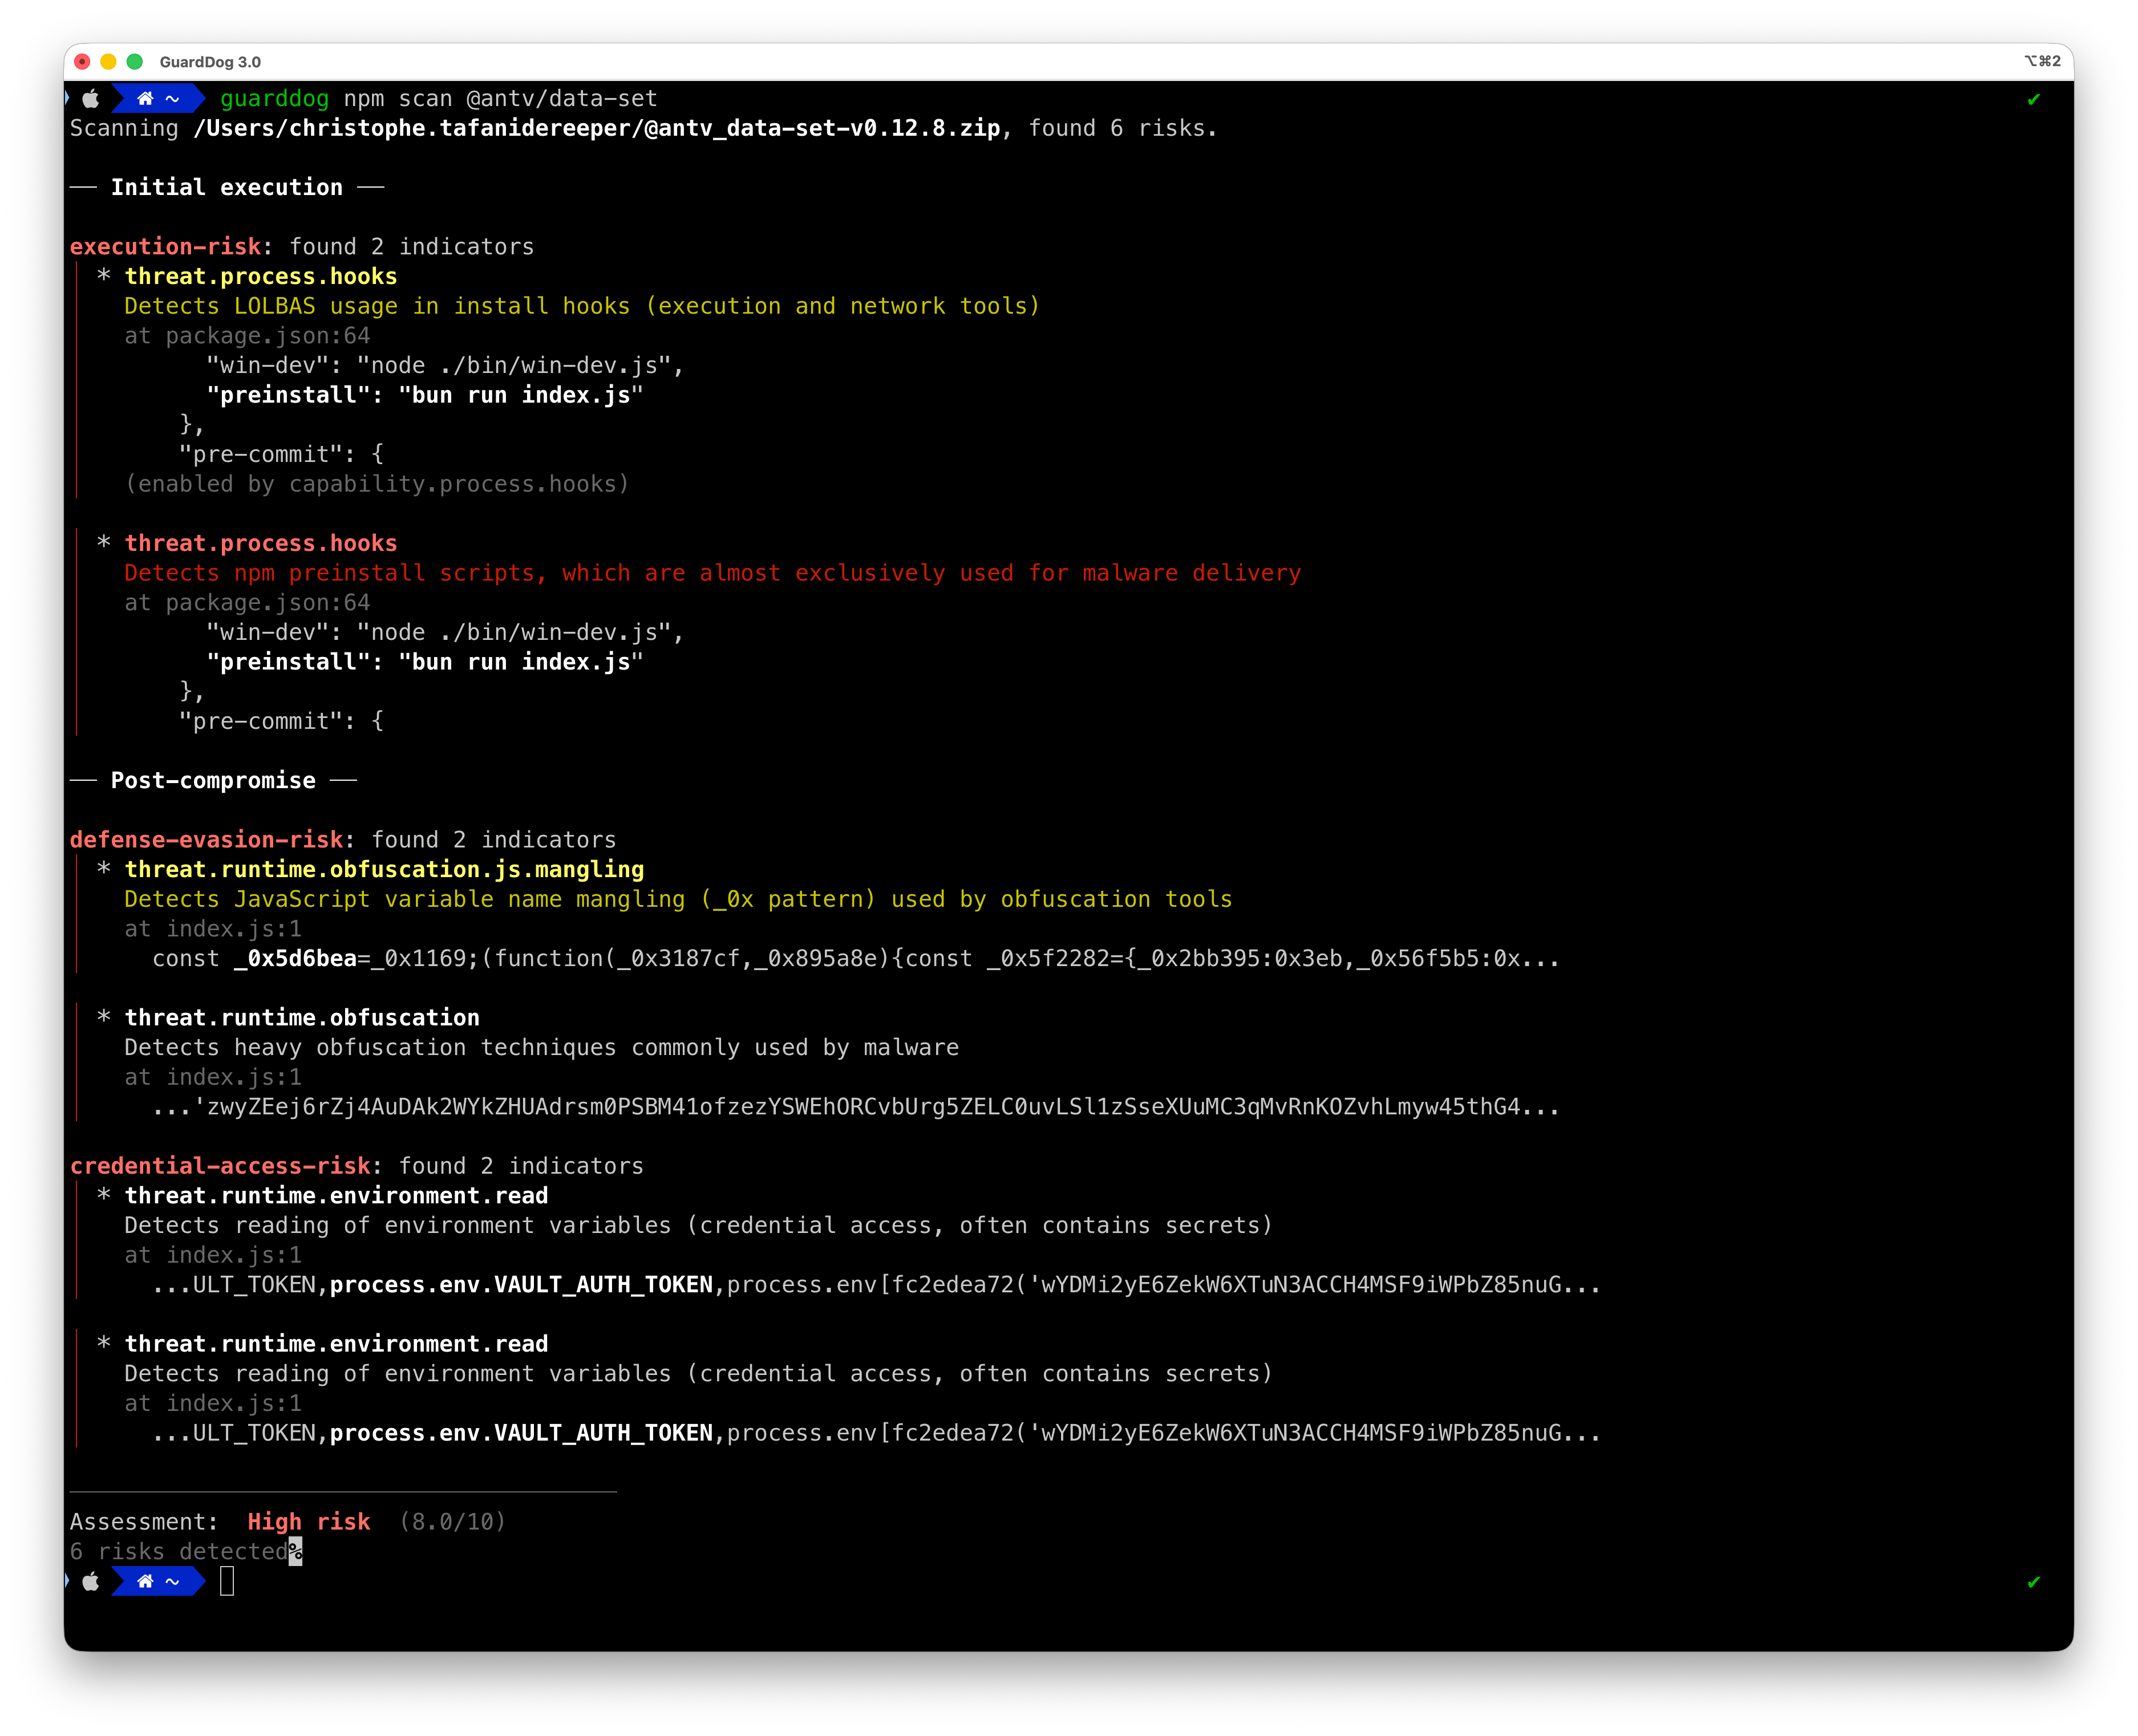
Task: Click 'found 6 risks.' on the Scanning line
Action: [x=1123, y=128]
